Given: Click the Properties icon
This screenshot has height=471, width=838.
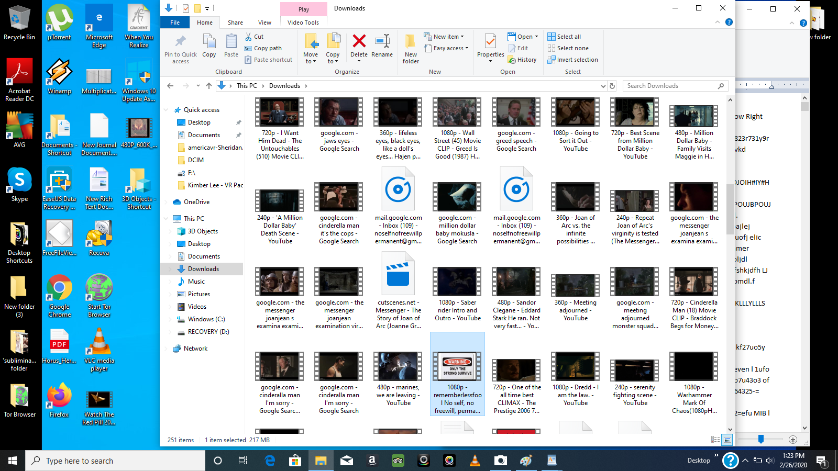Looking at the screenshot, I should (490, 41).
